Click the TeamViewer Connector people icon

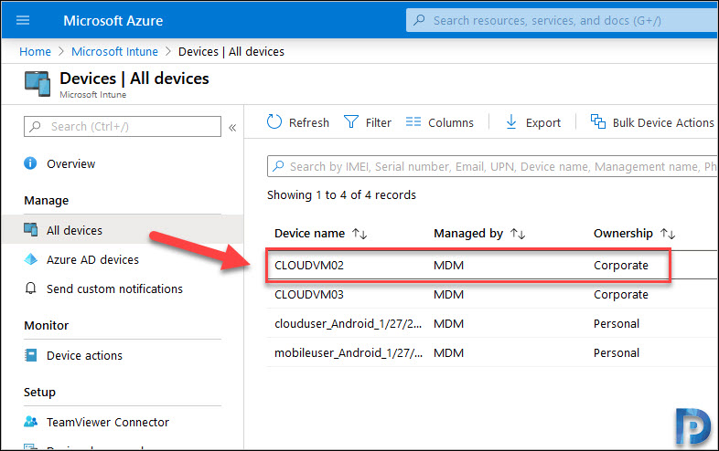point(31,421)
